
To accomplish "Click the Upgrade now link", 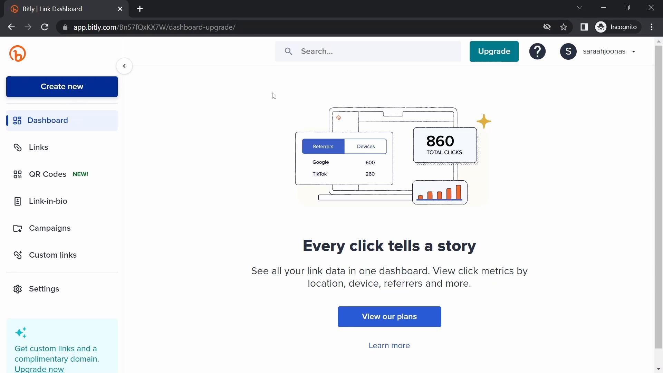I will (x=39, y=369).
